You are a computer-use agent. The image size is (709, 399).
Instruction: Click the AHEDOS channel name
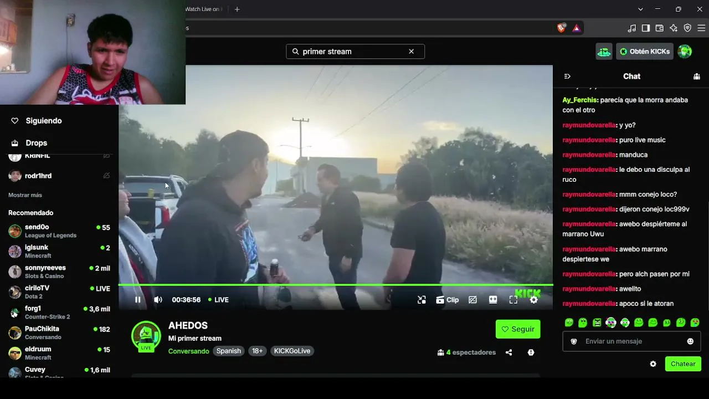188,326
